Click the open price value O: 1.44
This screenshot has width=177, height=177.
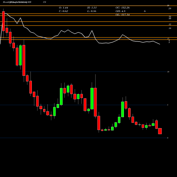coord(63,8)
